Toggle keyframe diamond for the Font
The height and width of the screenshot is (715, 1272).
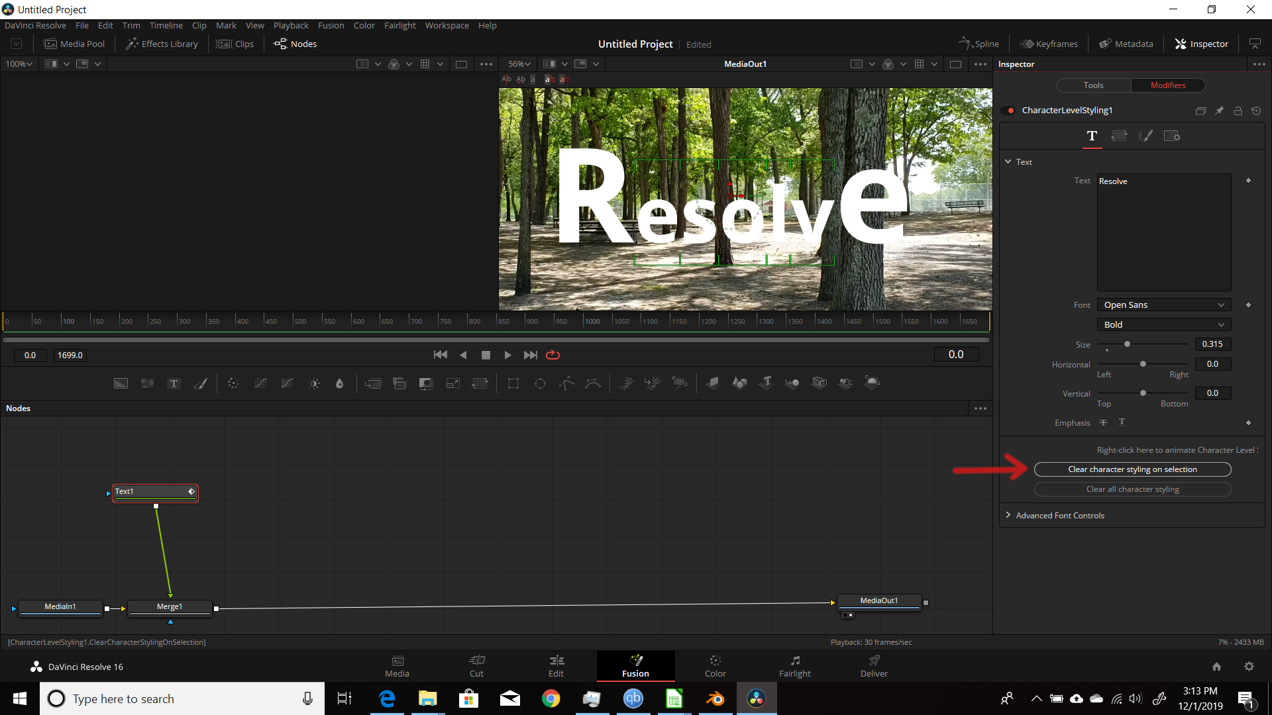point(1248,305)
